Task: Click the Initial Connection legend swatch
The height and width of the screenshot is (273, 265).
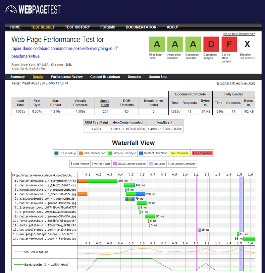Action: (80, 153)
